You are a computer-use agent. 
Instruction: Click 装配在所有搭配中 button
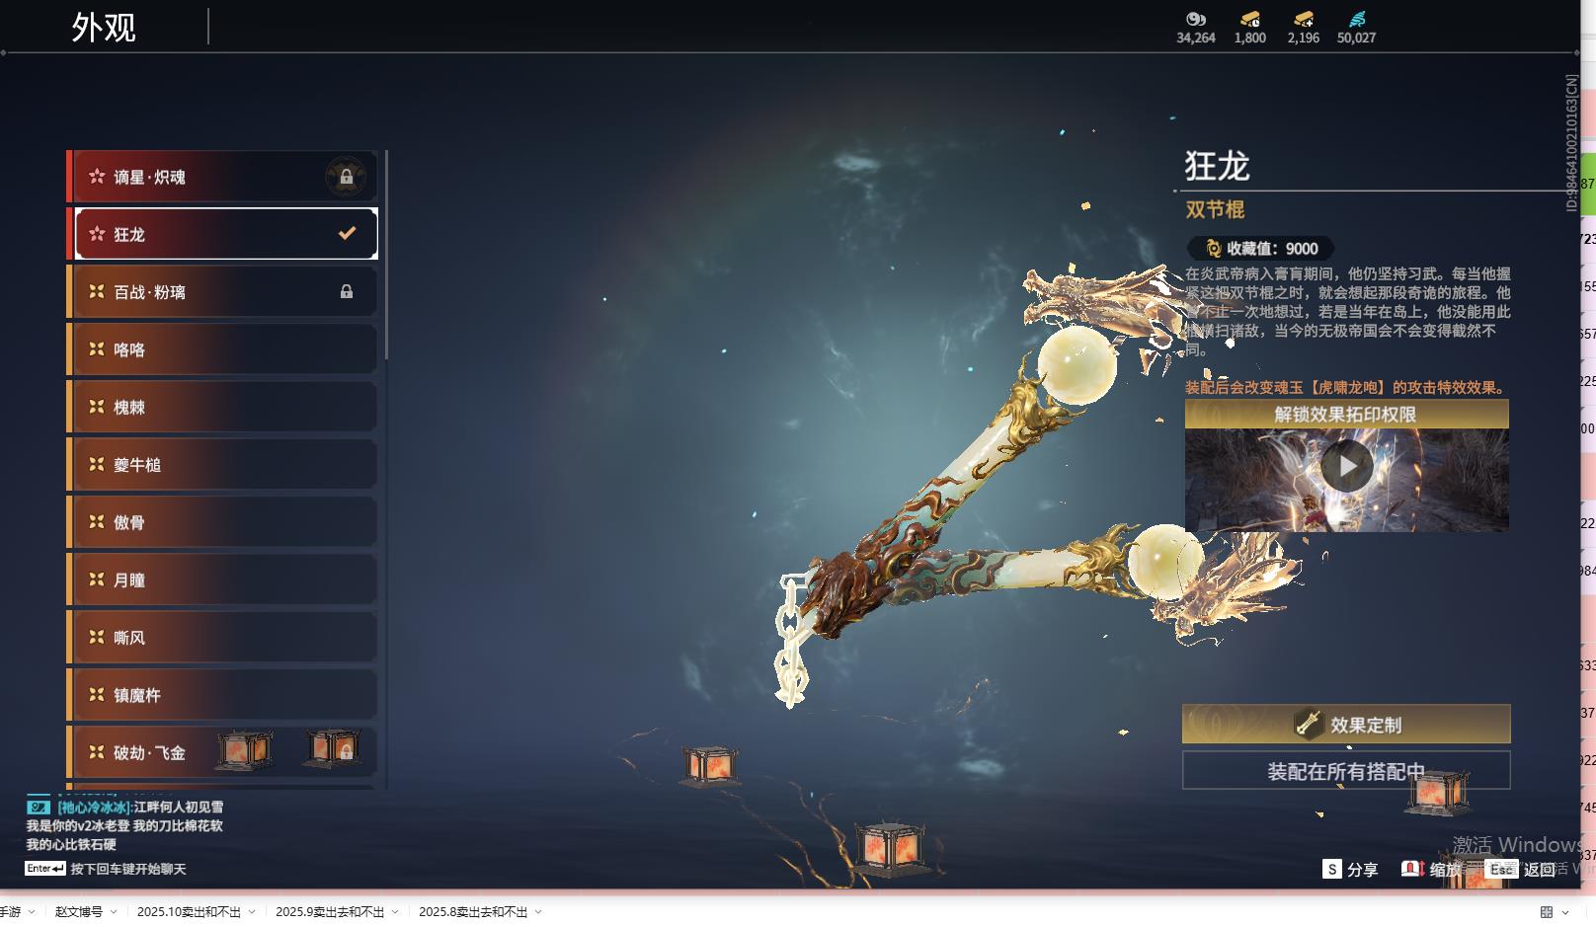click(1346, 771)
